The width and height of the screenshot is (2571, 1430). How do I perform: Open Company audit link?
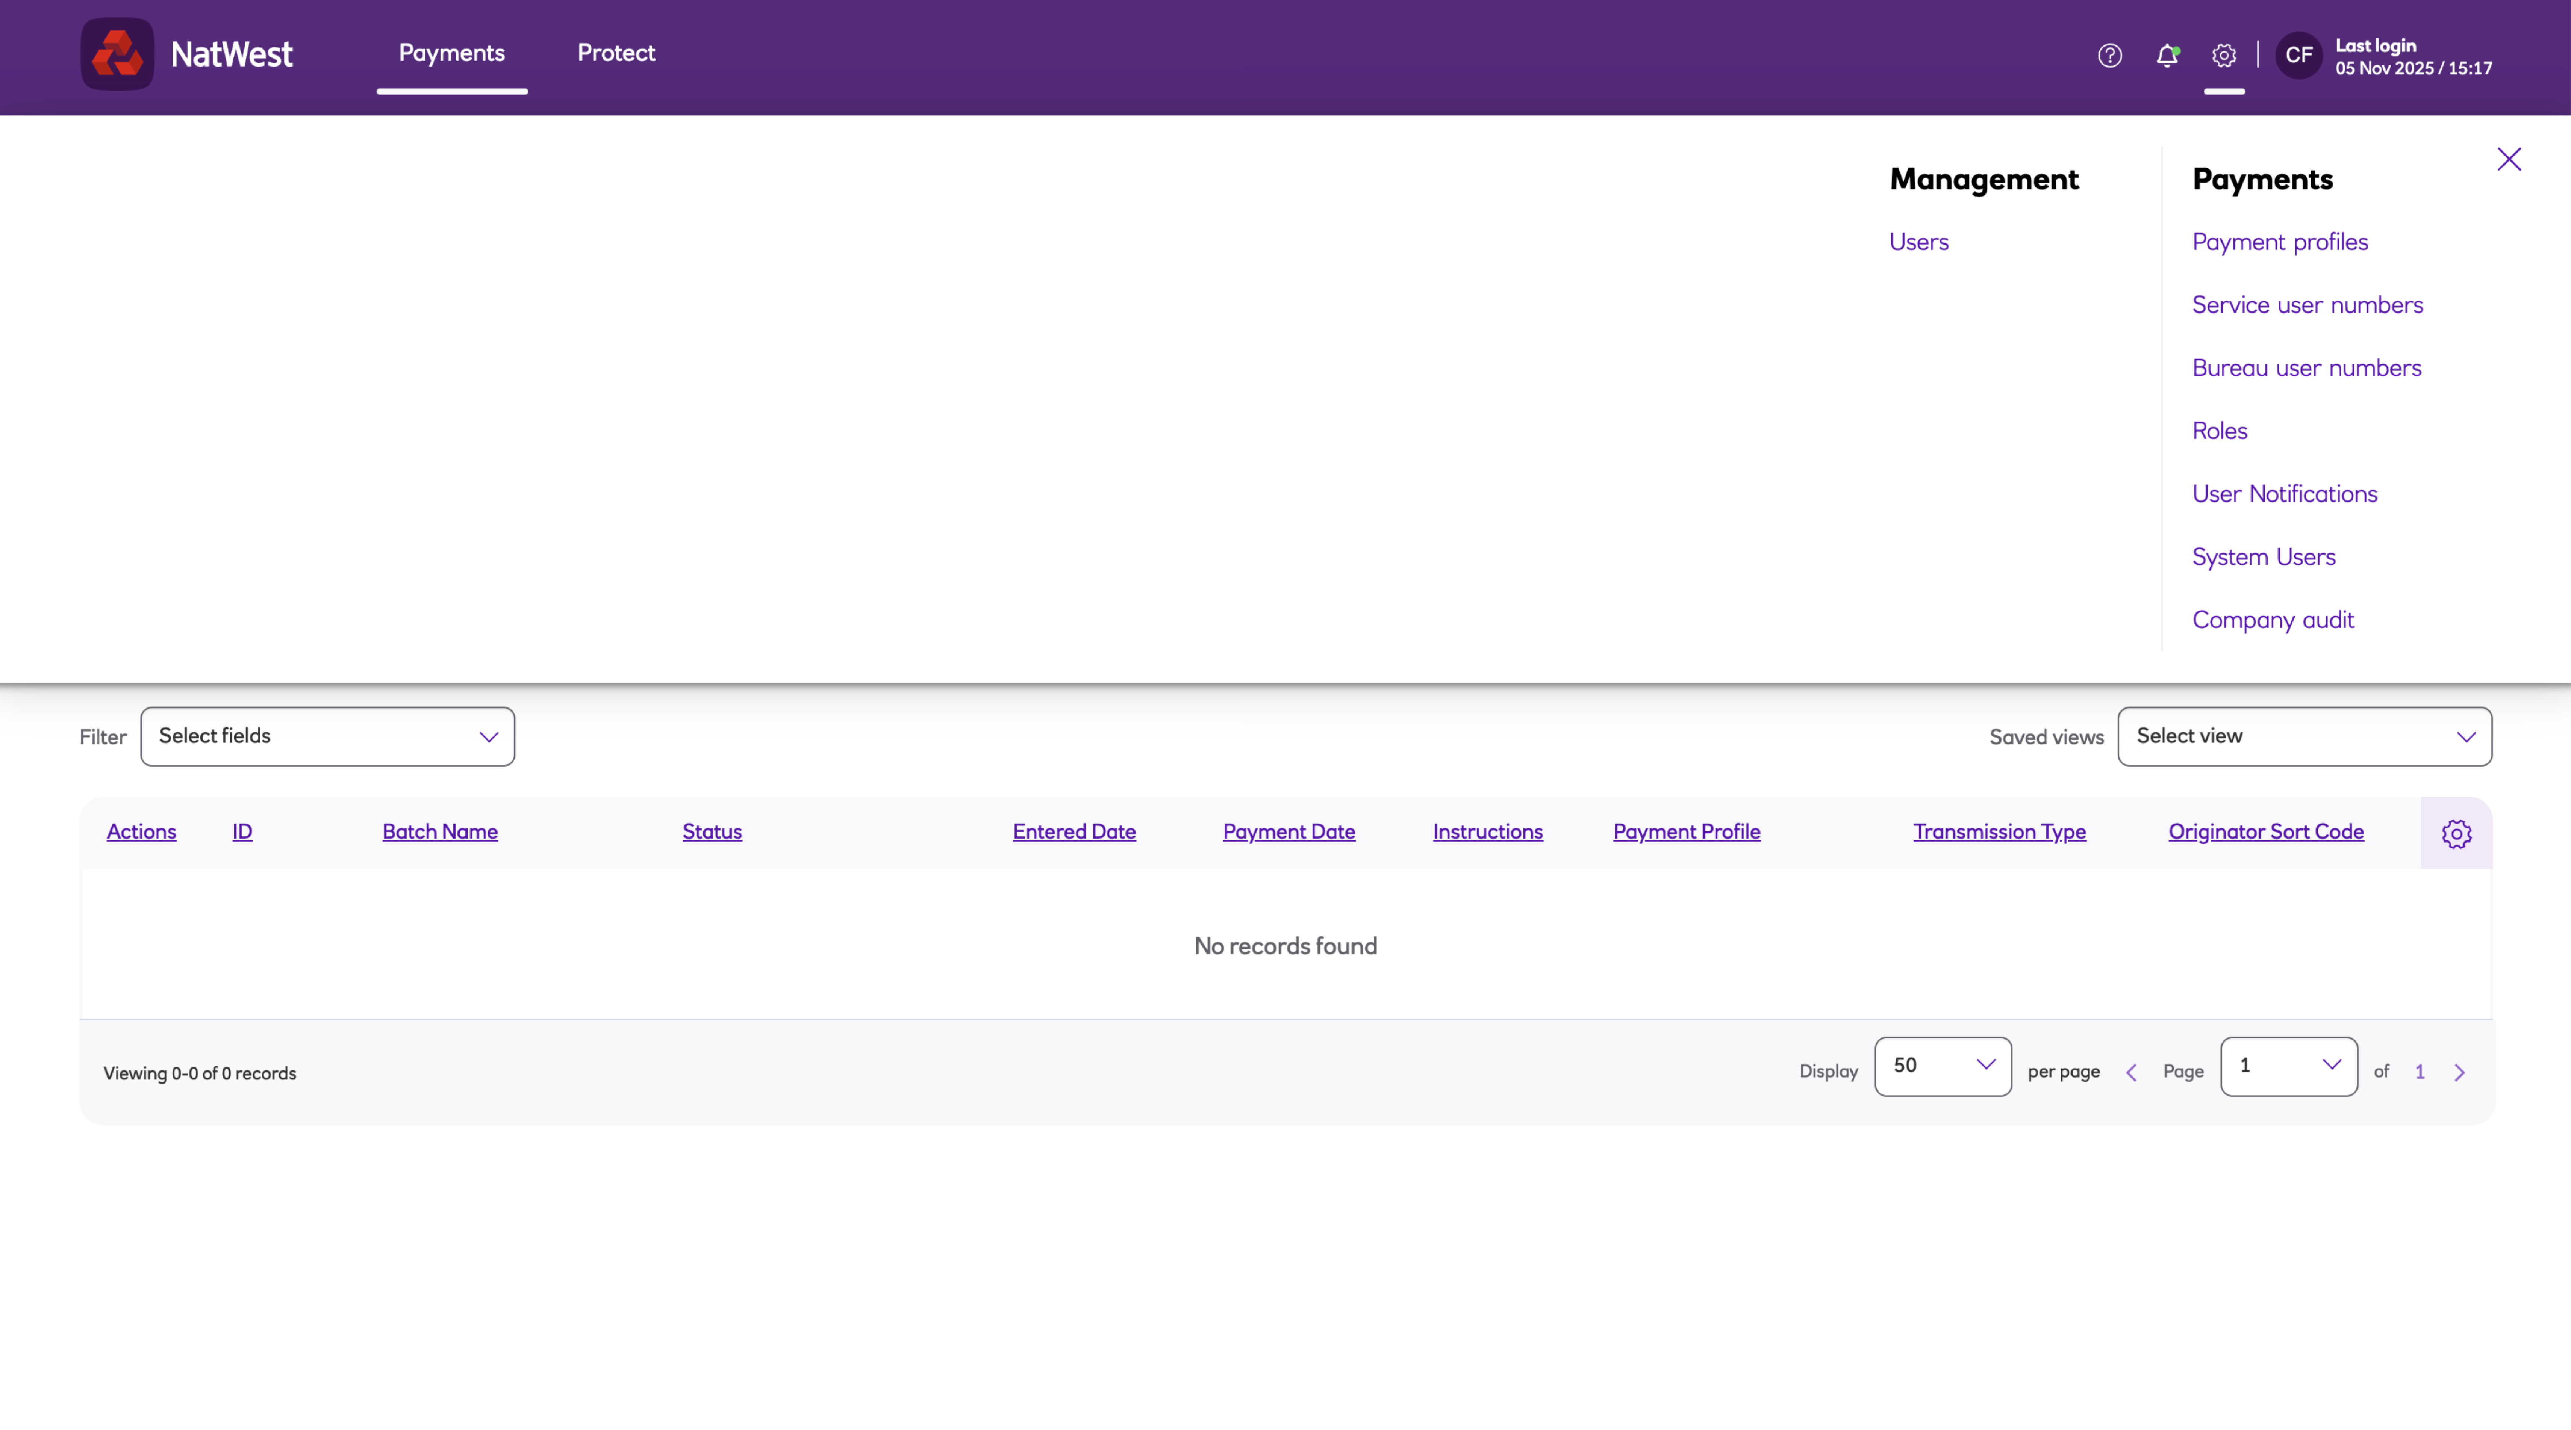pyautogui.click(x=2273, y=620)
